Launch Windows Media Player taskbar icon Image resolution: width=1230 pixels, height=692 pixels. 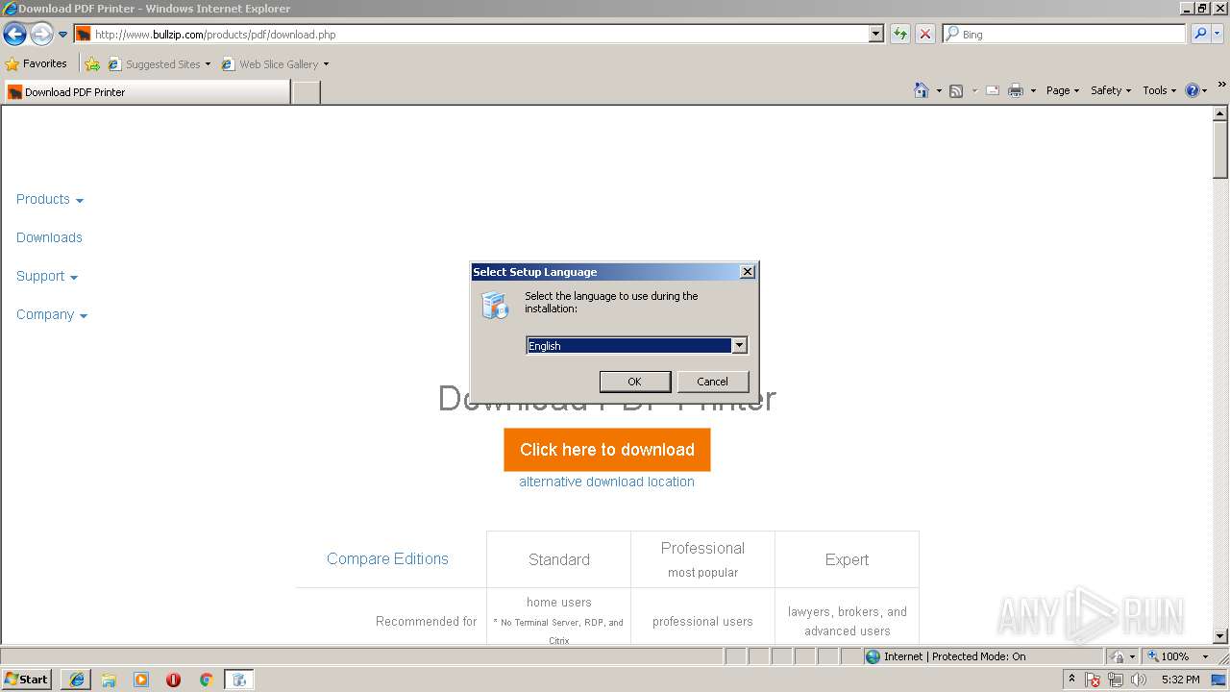pyautogui.click(x=141, y=680)
